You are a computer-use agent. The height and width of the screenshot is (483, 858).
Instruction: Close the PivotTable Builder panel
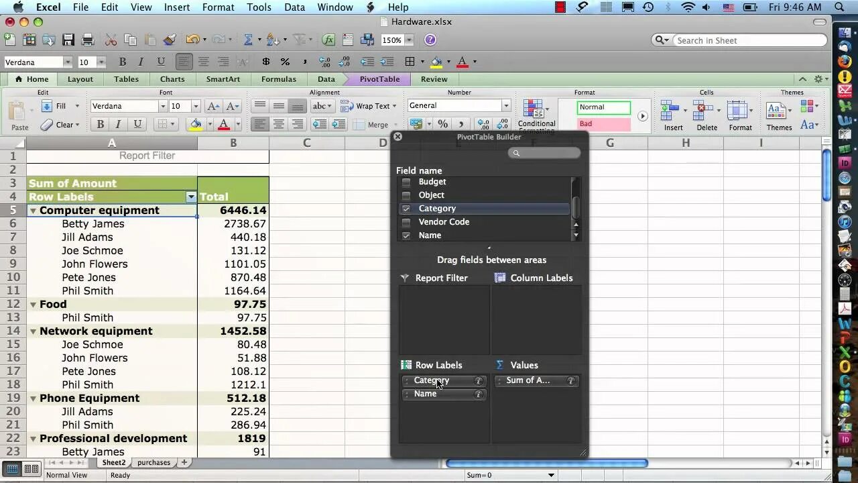click(x=397, y=136)
